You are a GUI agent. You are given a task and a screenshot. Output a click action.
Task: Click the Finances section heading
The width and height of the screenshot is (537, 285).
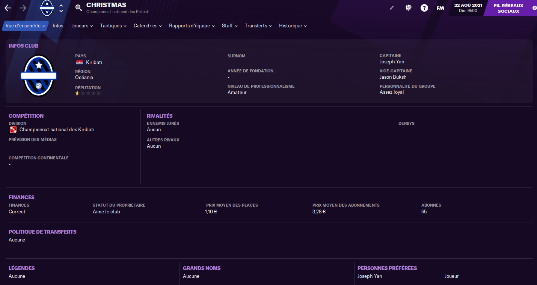point(21,198)
